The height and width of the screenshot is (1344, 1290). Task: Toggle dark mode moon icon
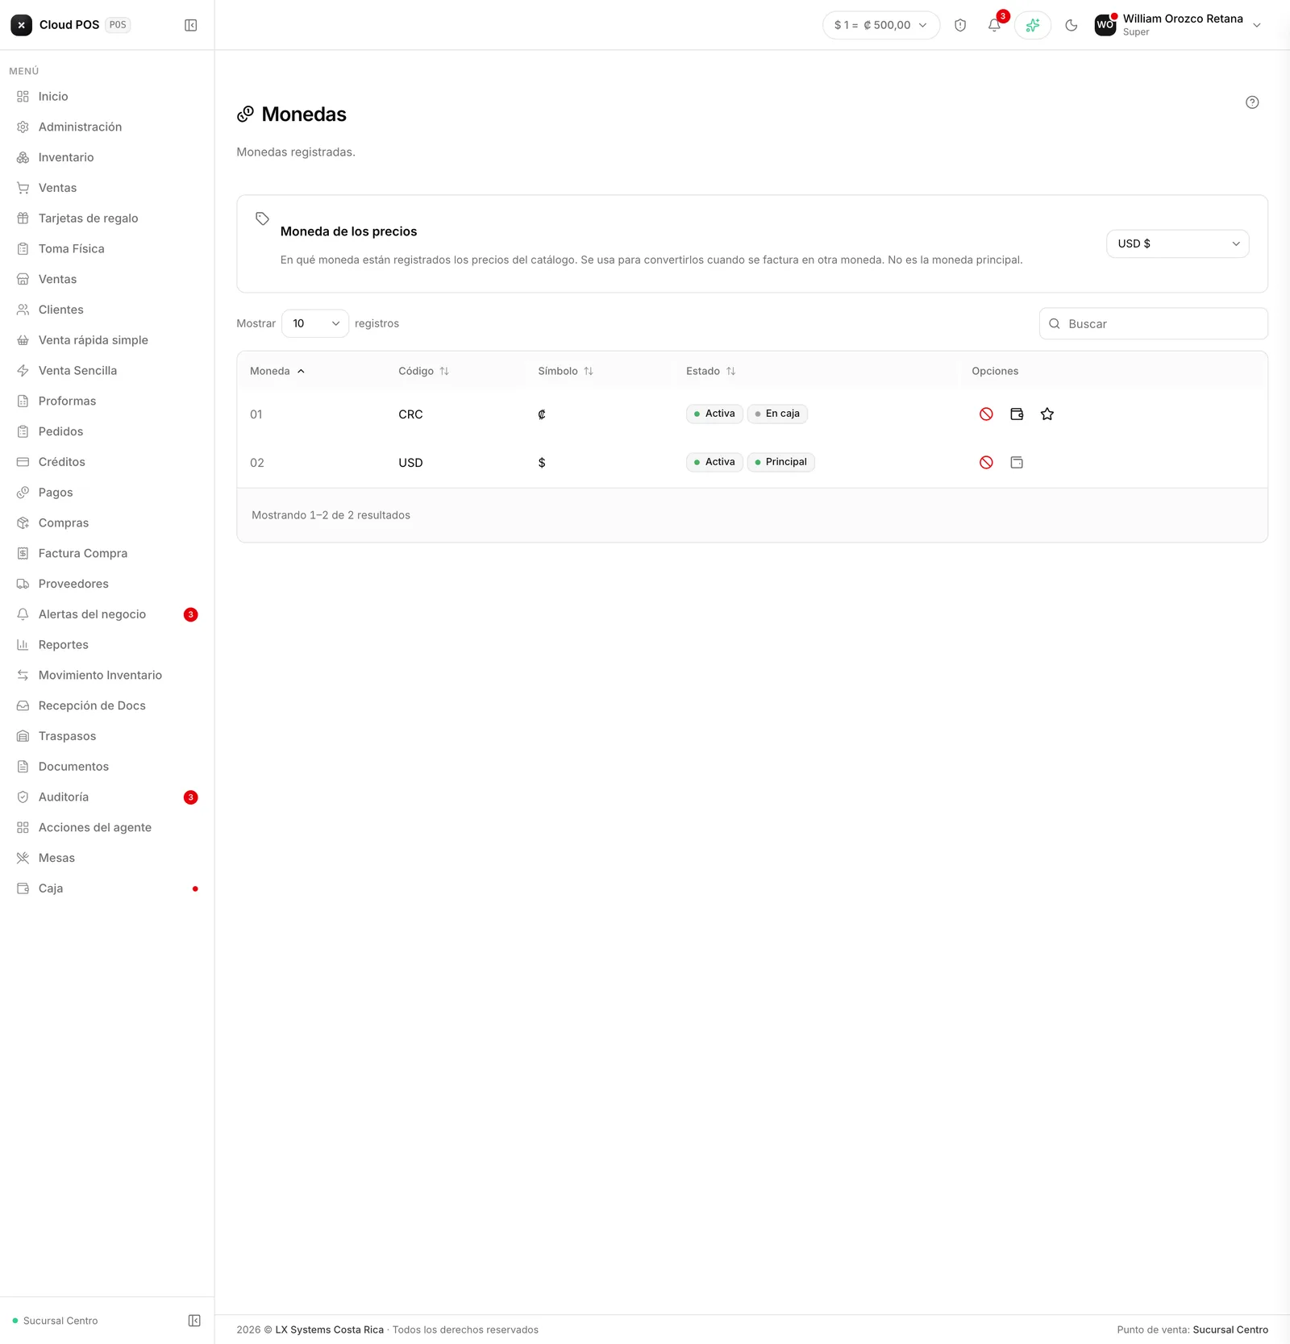(x=1072, y=25)
